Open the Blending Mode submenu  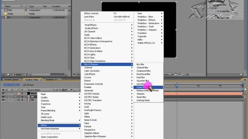click(x=59, y=120)
